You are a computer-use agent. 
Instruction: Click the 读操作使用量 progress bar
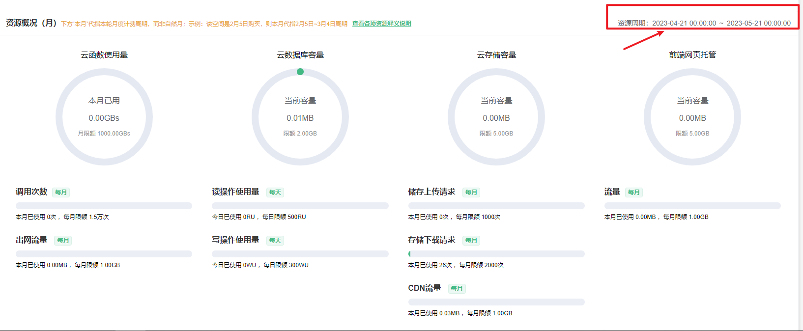coord(300,206)
